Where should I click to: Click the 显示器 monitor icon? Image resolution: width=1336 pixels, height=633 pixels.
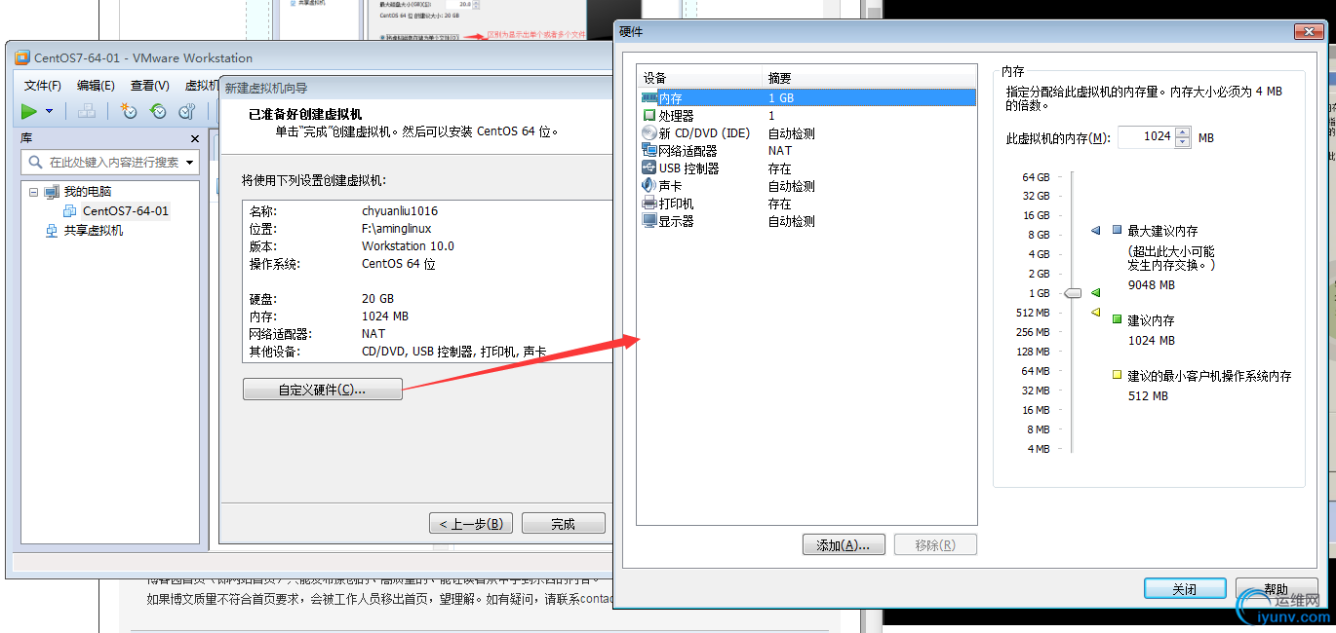pyautogui.click(x=649, y=221)
